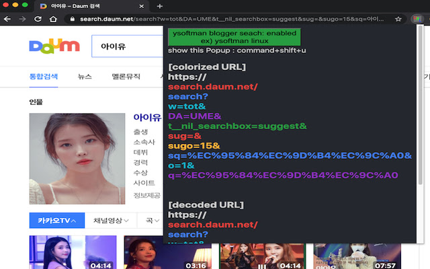Image resolution: width=430 pixels, height=269 pixels.
Task: Play the video thumbnail with duration 07:57
Action: (x=357, y=256)
